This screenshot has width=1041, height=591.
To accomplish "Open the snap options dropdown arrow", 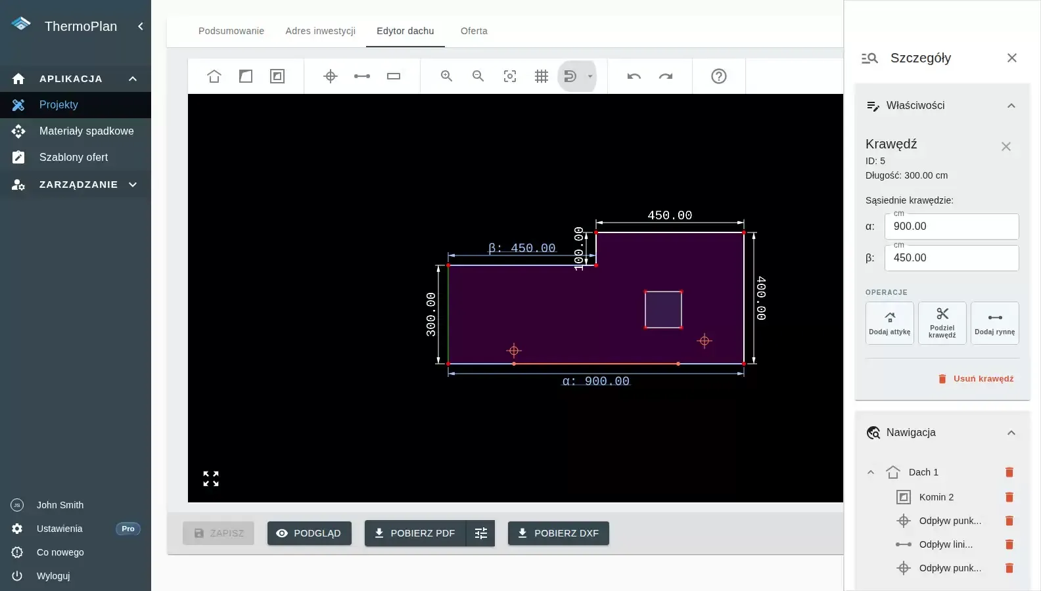I will (590, 76).
